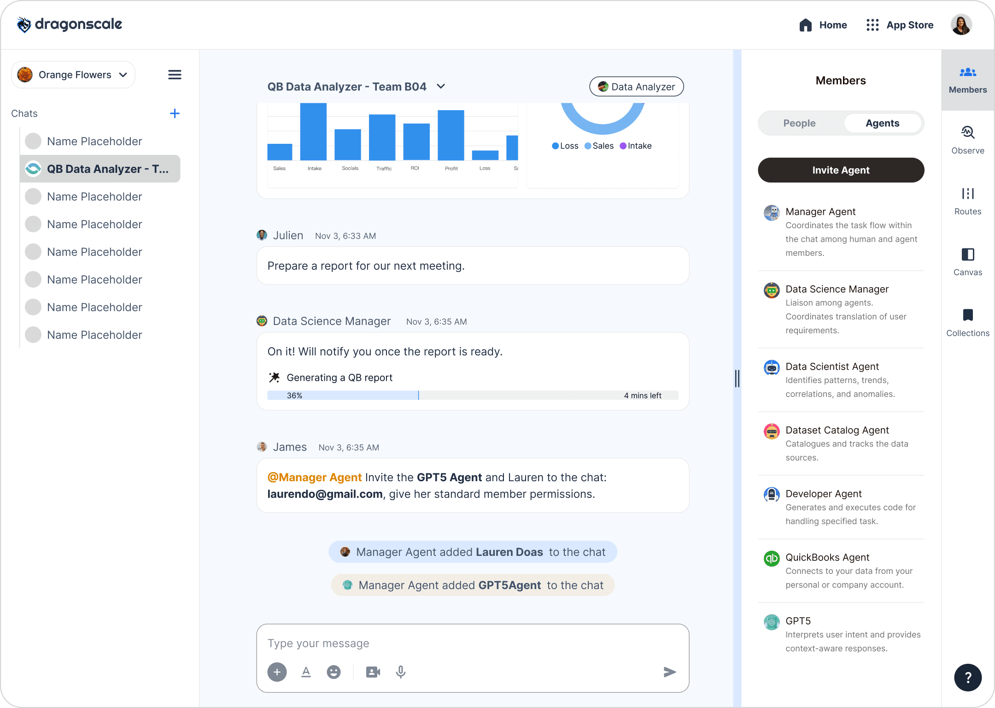Open the Data Analyzer pill selector
Image resolution: width=995 pixels, height=708 pixels.
[636, 87]
